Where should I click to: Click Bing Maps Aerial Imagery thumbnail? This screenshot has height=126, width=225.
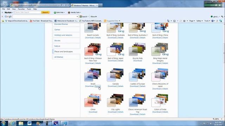160,49
